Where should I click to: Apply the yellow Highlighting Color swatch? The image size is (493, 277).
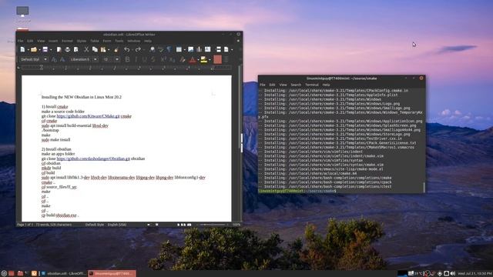coord(203,59)
